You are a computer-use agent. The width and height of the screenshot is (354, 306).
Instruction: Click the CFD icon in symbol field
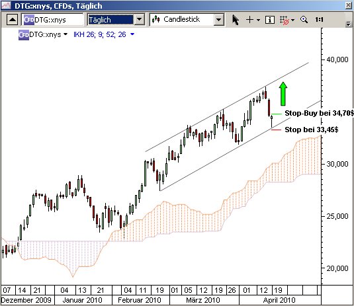click(x=29, y=20)
